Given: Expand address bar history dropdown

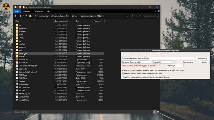Looking at the screenshot, I should 127,16.
